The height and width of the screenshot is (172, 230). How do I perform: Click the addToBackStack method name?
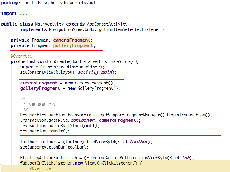(65, 126)
